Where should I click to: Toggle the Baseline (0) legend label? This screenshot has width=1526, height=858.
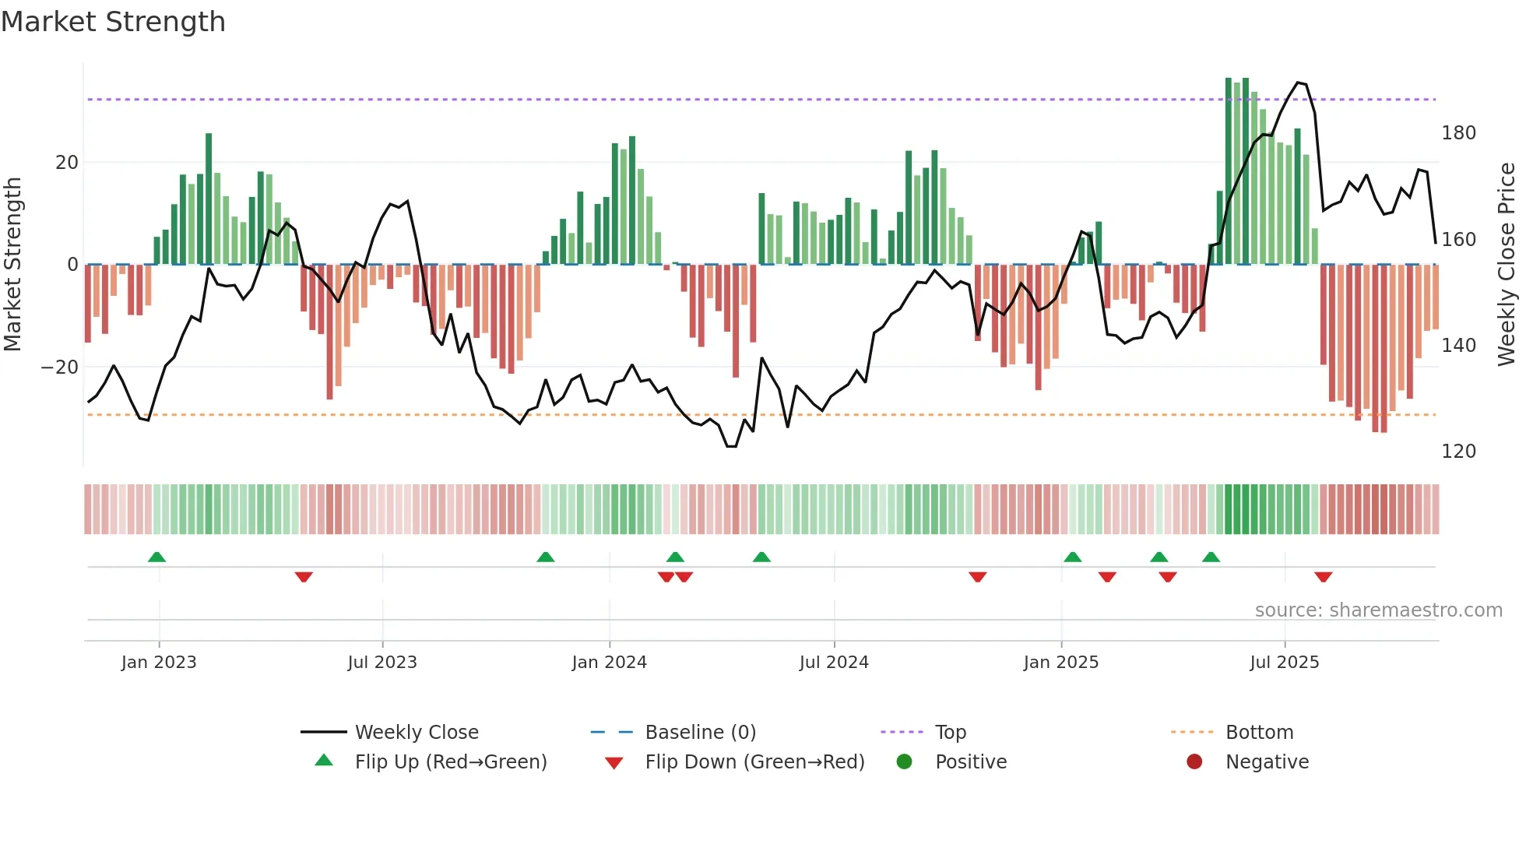(701, 732)
